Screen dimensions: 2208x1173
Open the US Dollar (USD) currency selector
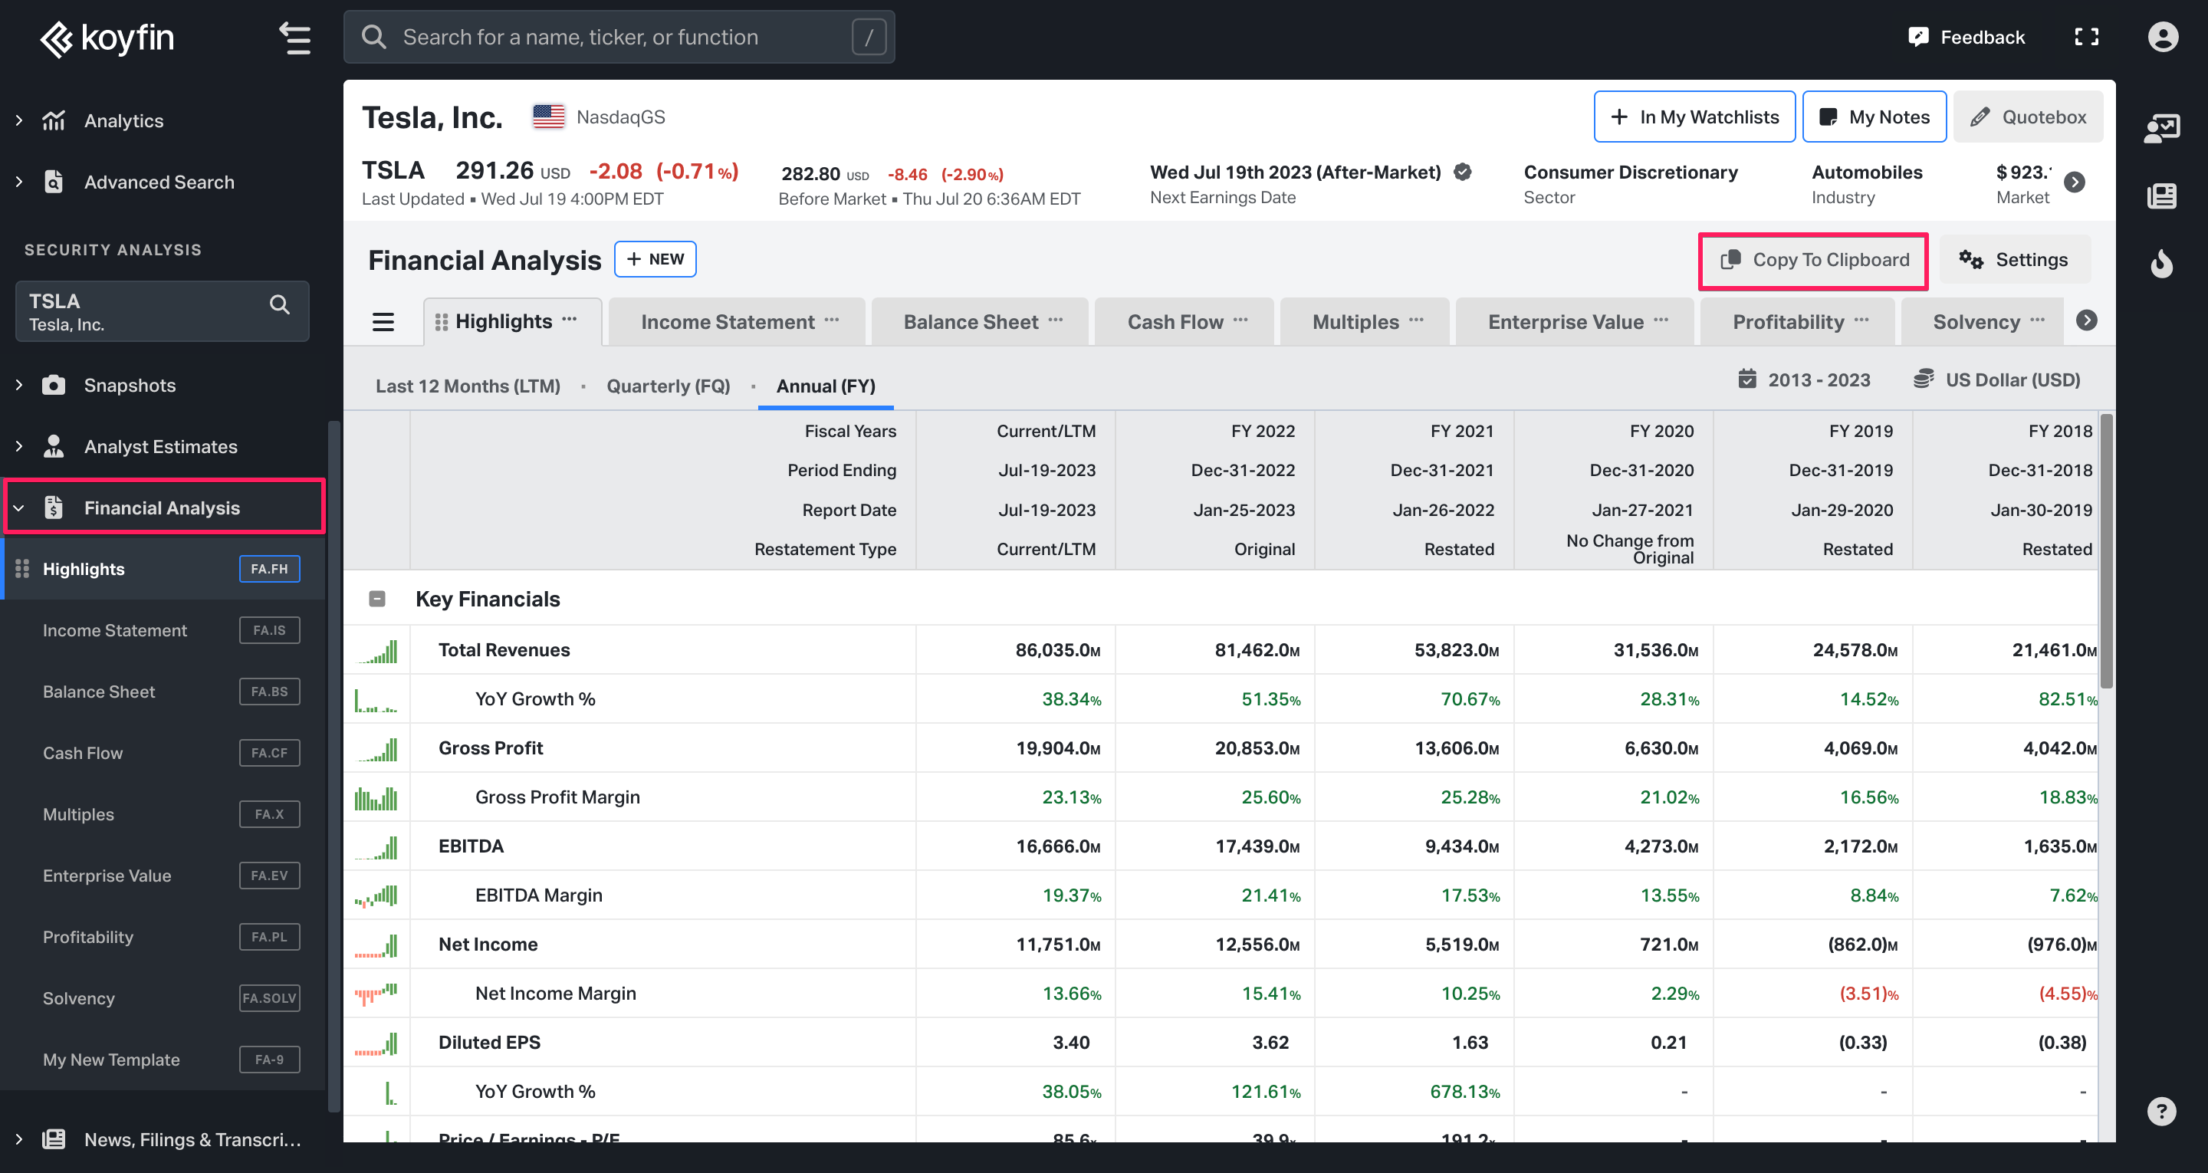(x=1997, y=379)
